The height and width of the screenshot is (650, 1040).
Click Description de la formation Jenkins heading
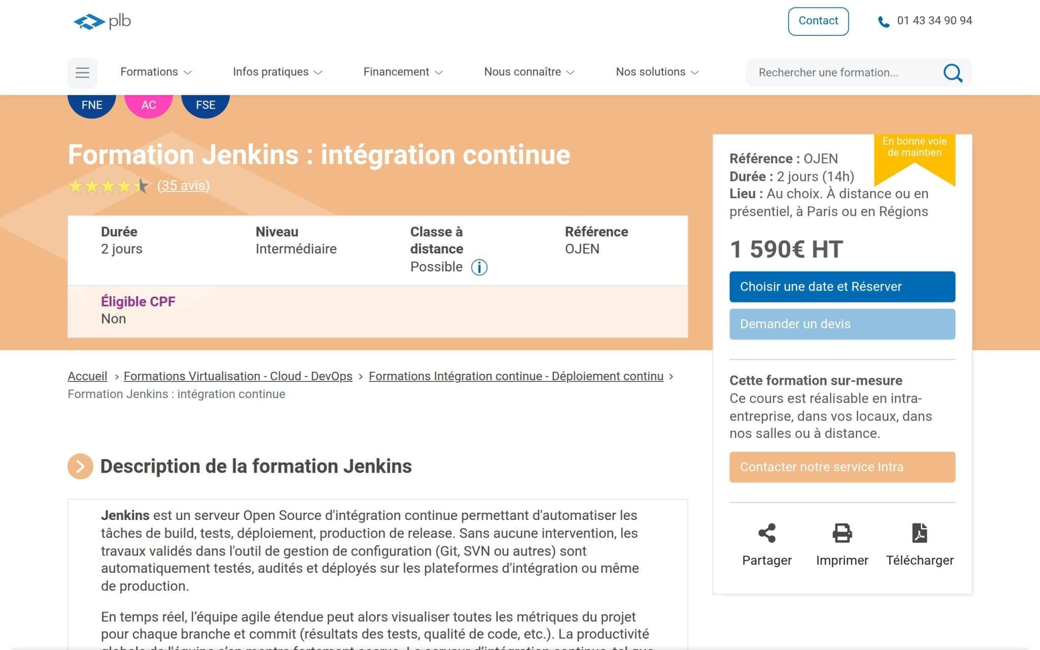[x=256, y=466]
